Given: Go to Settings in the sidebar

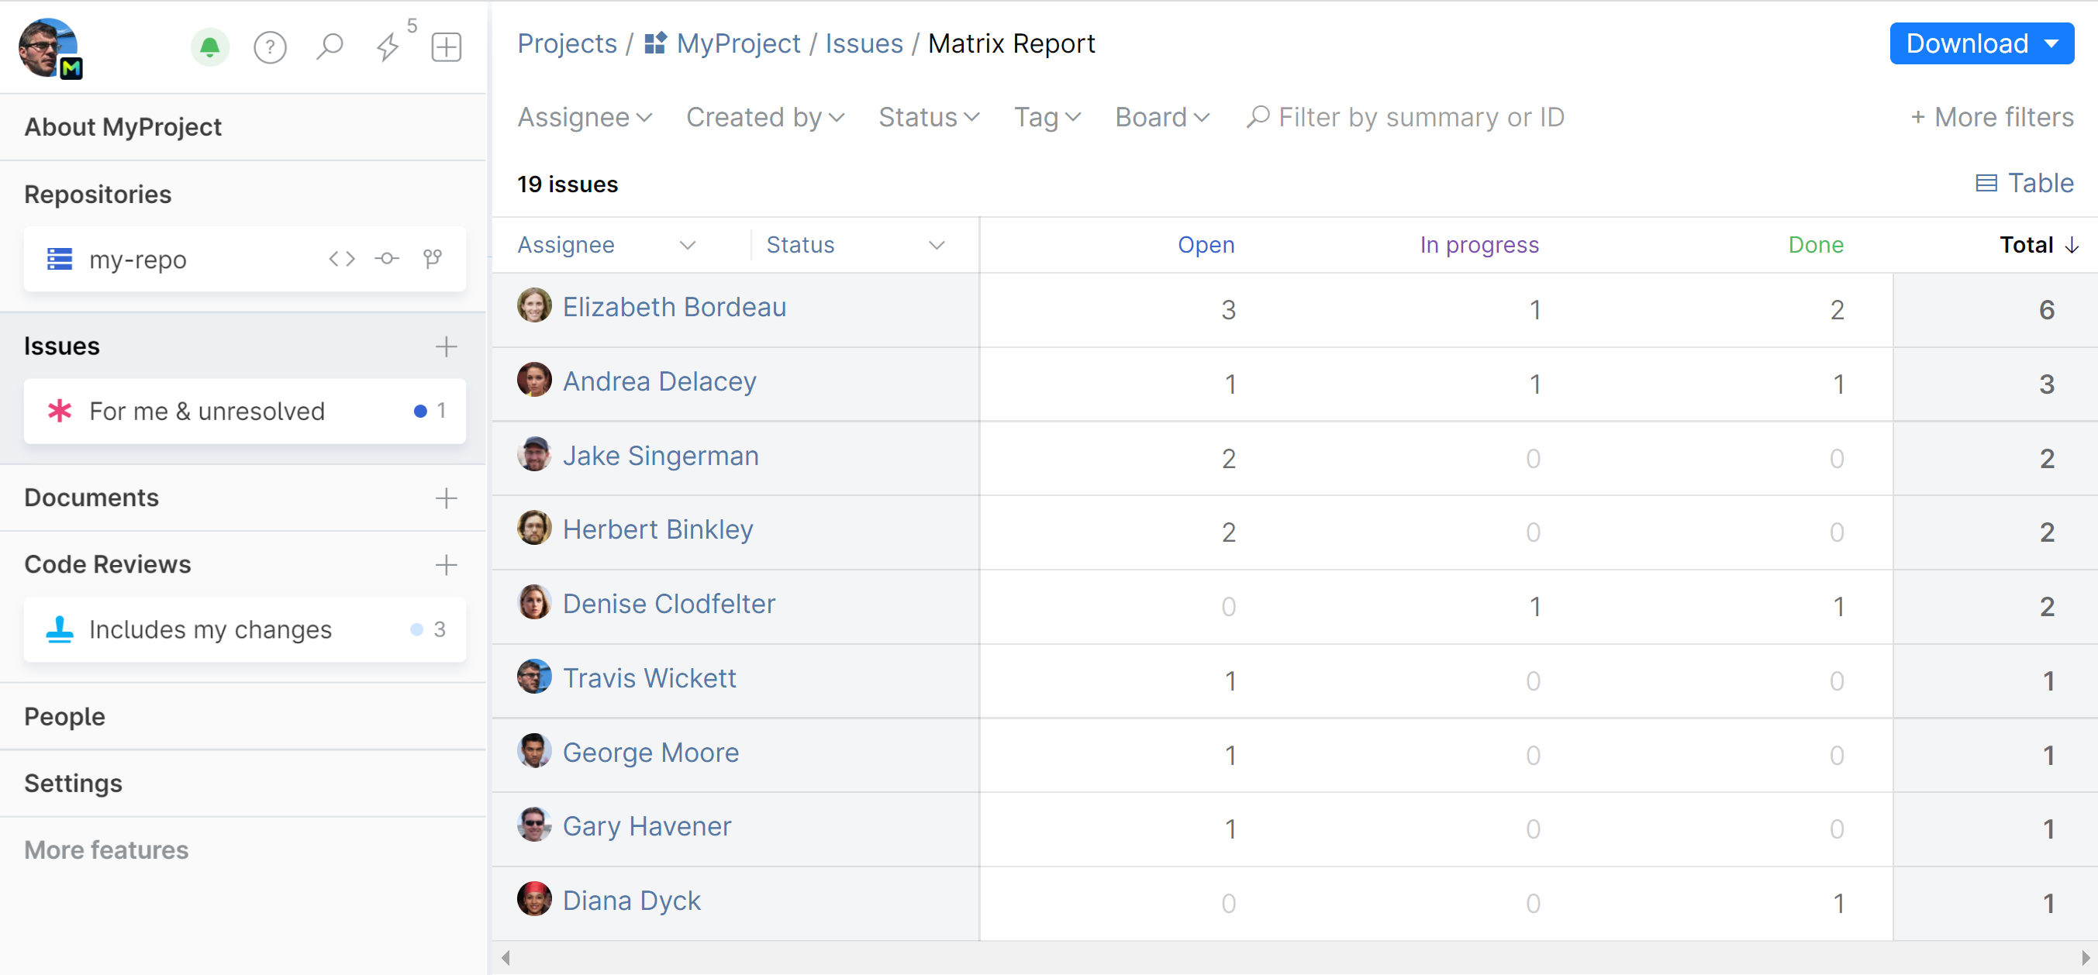Looking at the screenshot, I should coord(72,783).
